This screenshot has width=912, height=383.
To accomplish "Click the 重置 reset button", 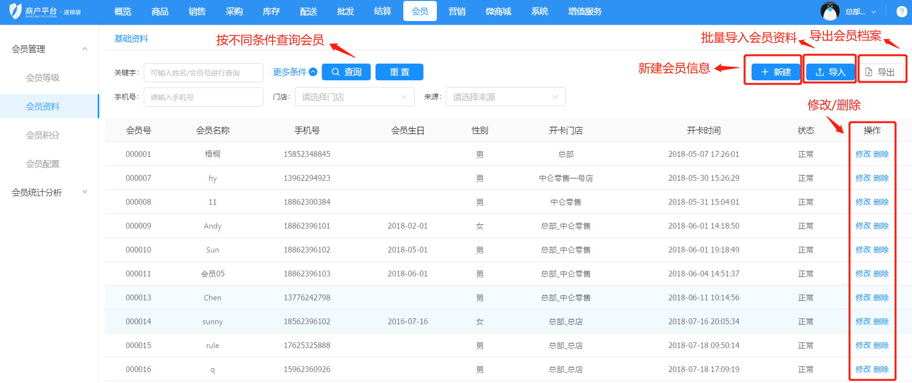I will coord(399,72).
